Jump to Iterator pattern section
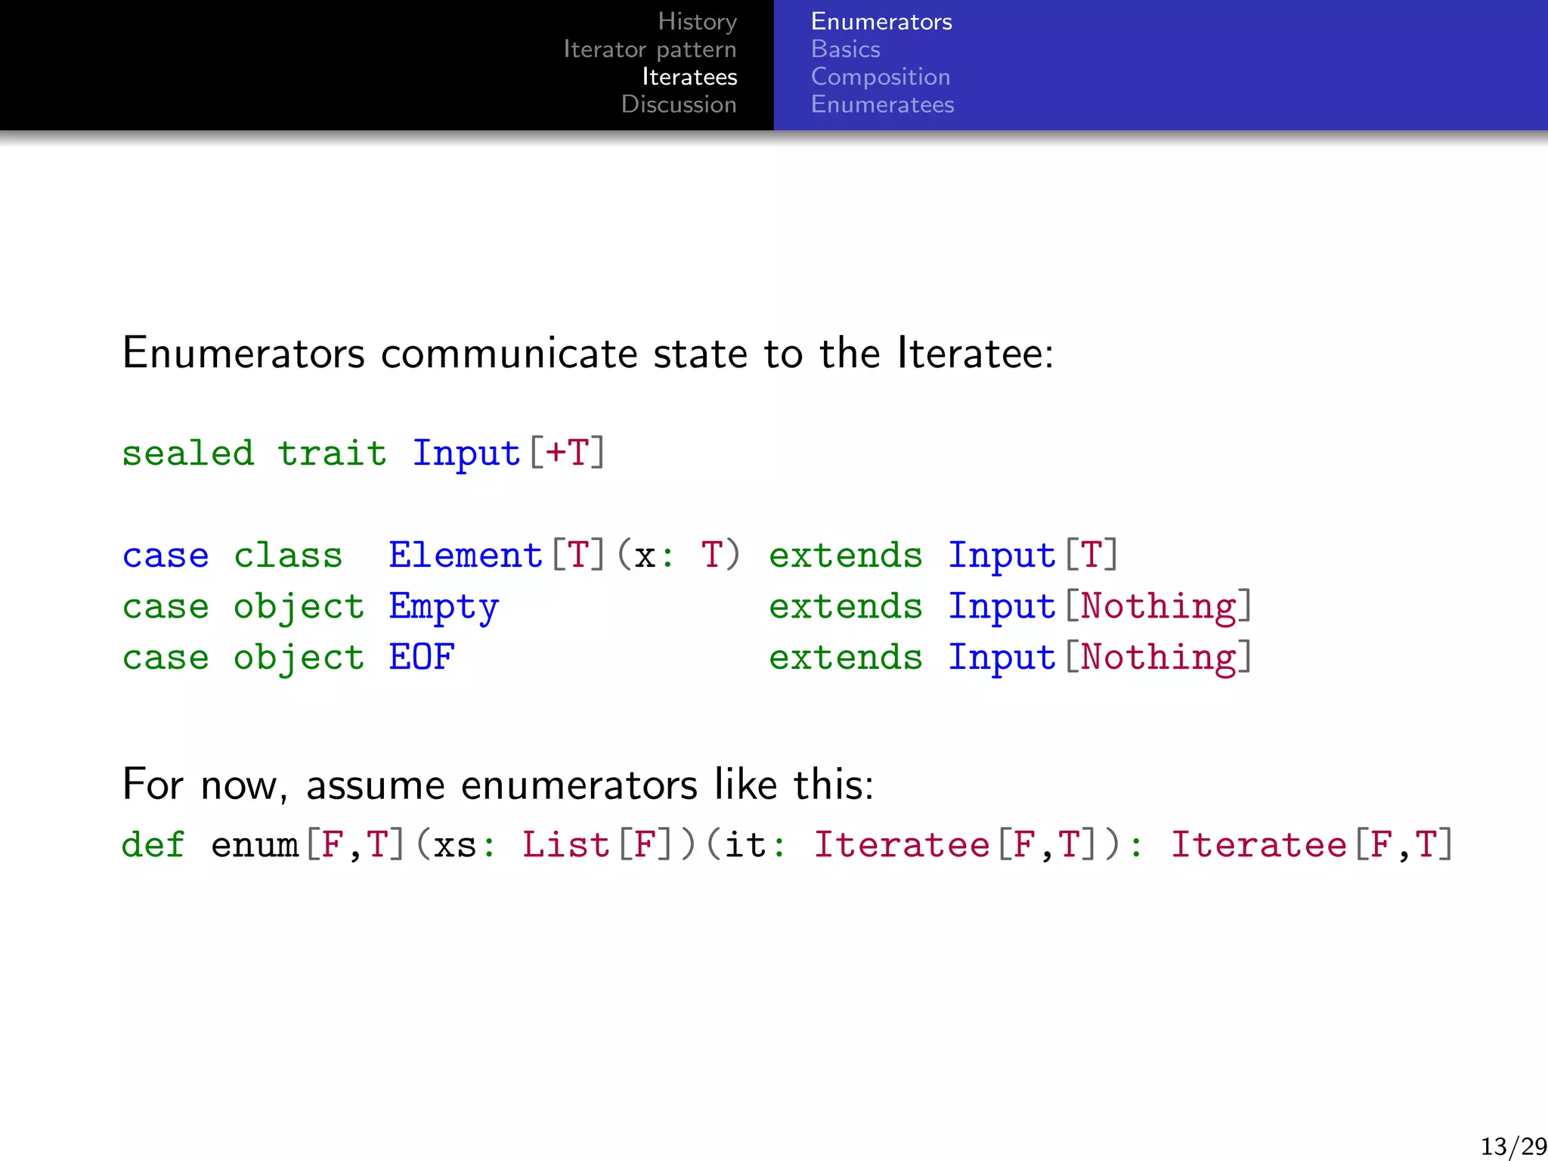Image resolution: width=1548 pixels, height=1161 pixels. tap(650, 50)
